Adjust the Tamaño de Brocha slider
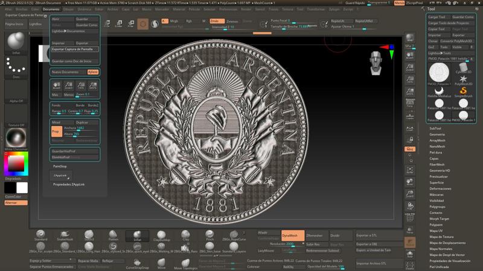Image resolution: width=483 pixels, height=271 pixels. 293,26
